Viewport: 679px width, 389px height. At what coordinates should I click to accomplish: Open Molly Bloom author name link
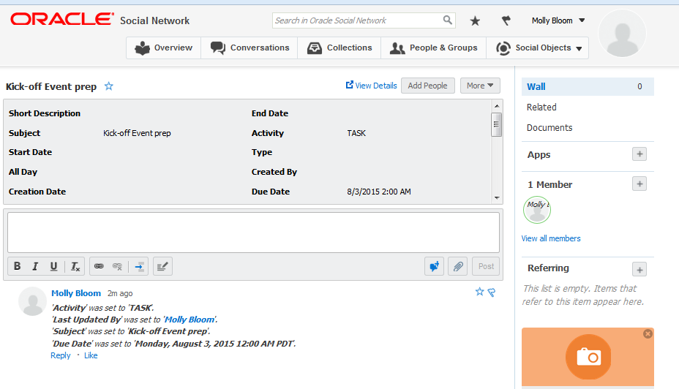[76, 293]
